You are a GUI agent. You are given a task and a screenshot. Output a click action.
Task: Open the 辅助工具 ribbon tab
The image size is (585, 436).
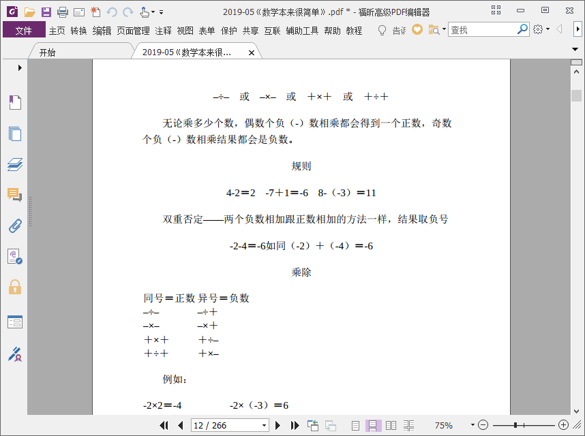coord(302,31)
